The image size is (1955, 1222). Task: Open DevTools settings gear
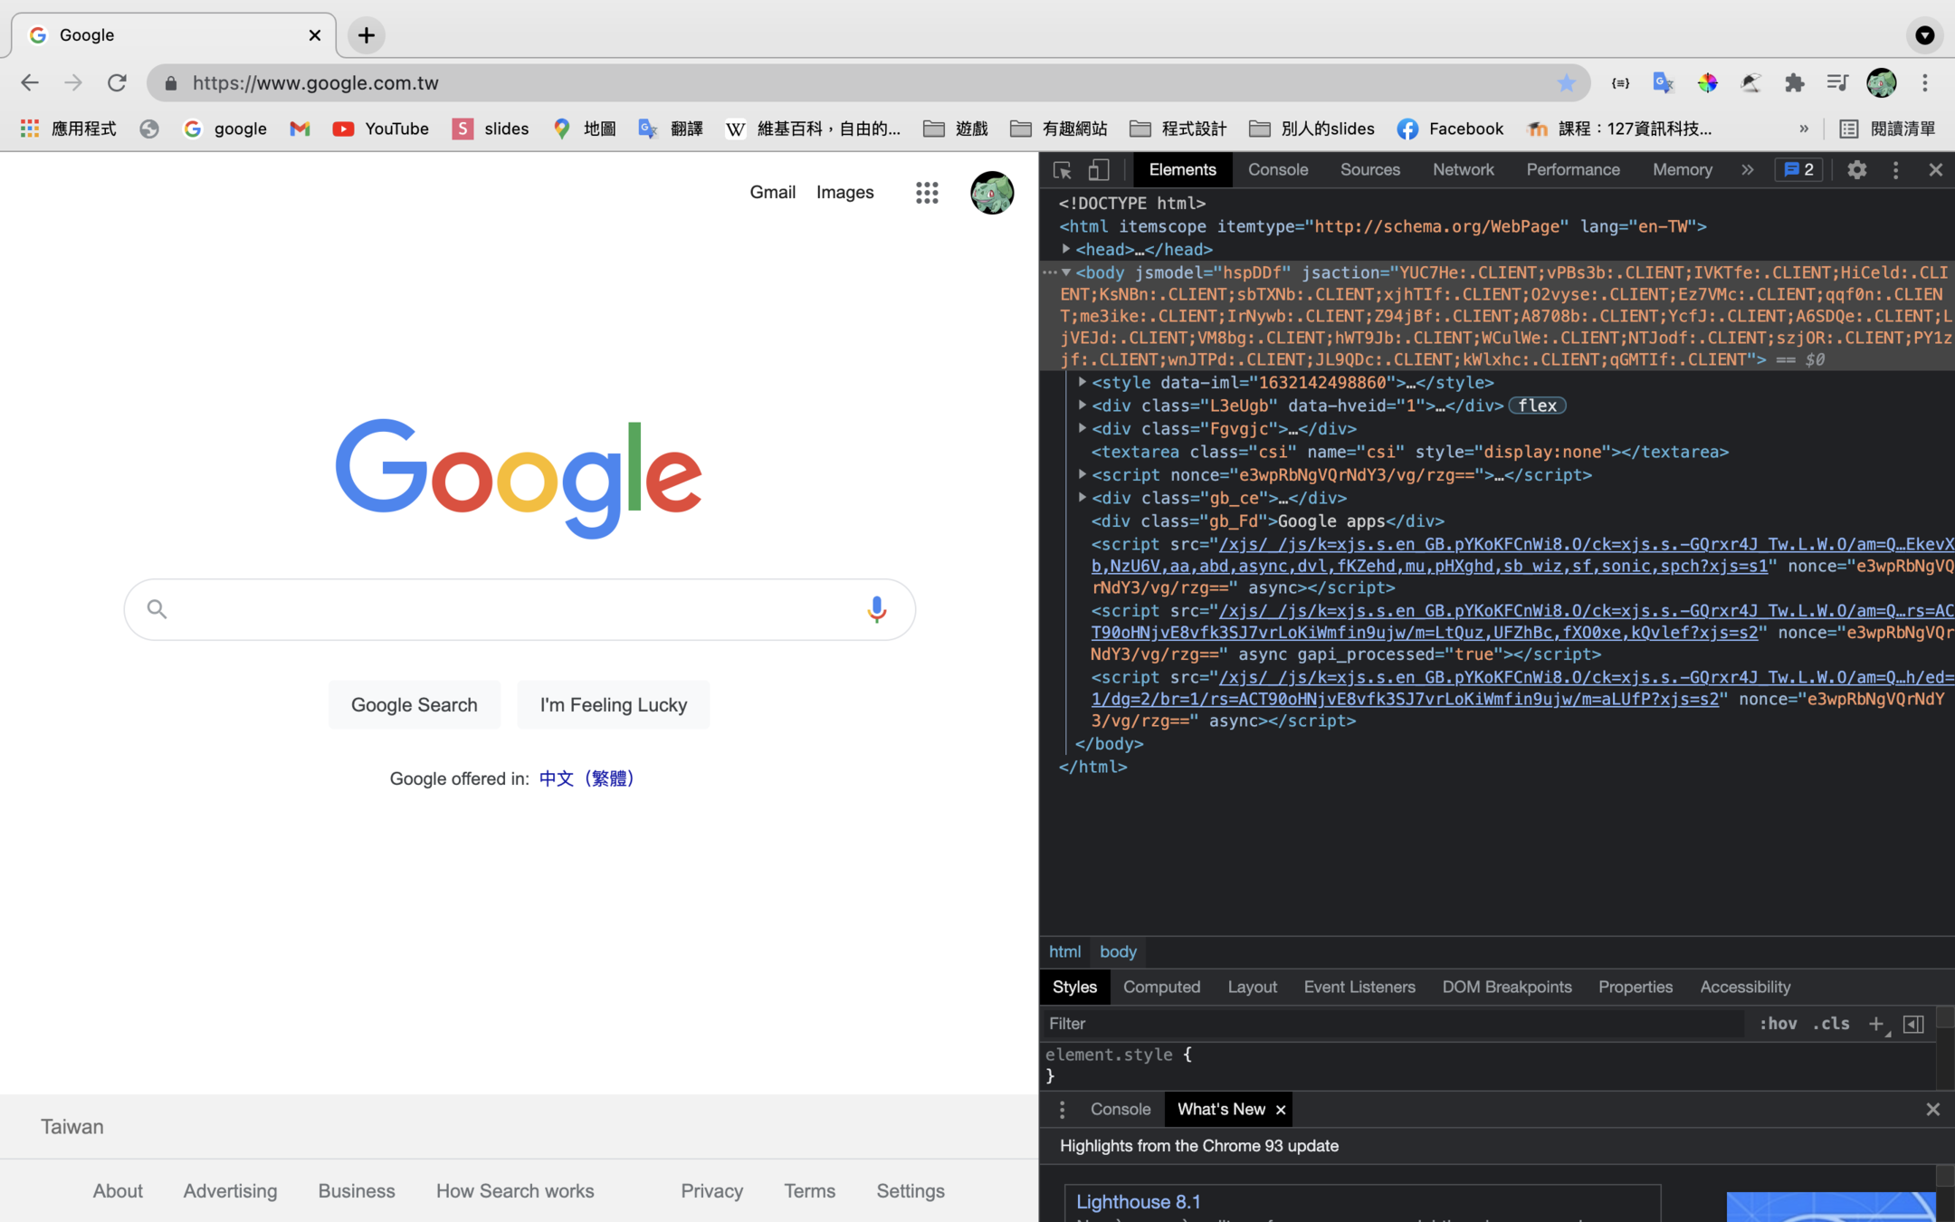[x=1856, y=170]
